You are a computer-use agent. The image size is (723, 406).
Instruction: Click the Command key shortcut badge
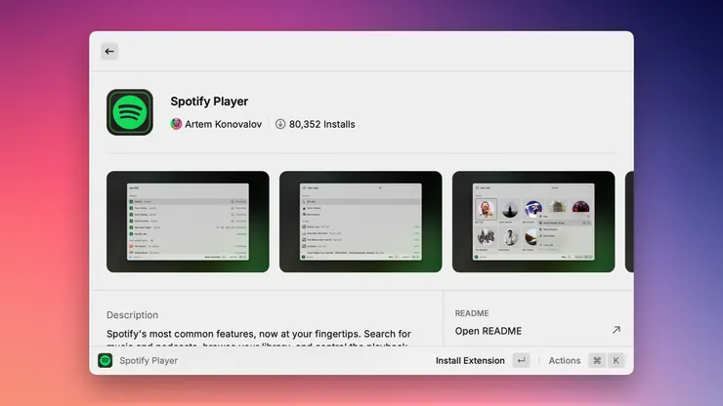tap(597, 360)
